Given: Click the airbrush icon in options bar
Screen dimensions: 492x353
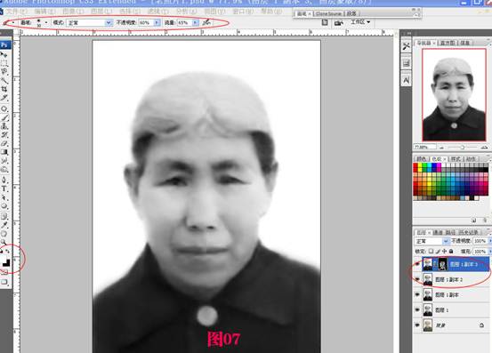Looking at the screenshot, I should 206,22.
